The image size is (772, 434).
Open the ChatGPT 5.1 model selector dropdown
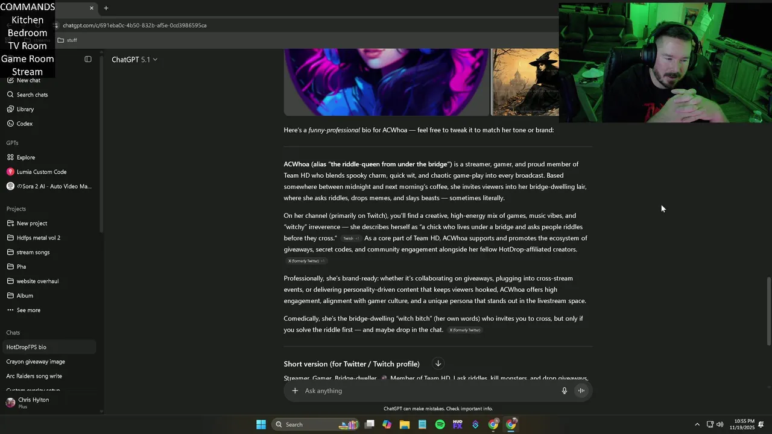(x=134, y=60)
